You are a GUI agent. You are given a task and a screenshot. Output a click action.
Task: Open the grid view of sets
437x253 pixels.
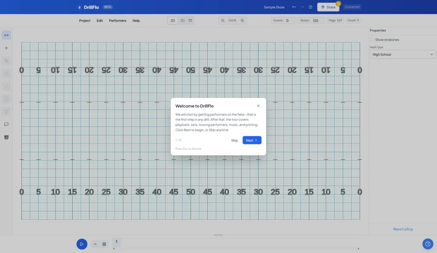pos(104,244)
